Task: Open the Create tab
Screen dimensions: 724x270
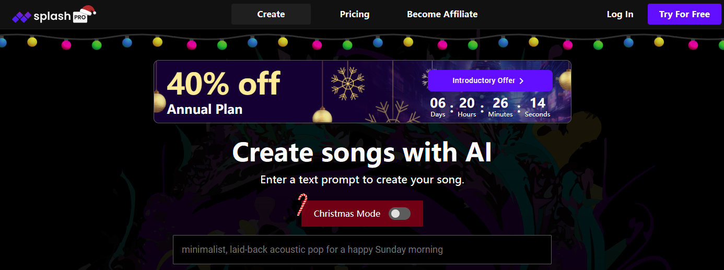Action: (271, 14)
